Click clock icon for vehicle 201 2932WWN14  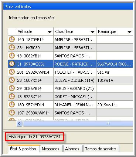12,72
